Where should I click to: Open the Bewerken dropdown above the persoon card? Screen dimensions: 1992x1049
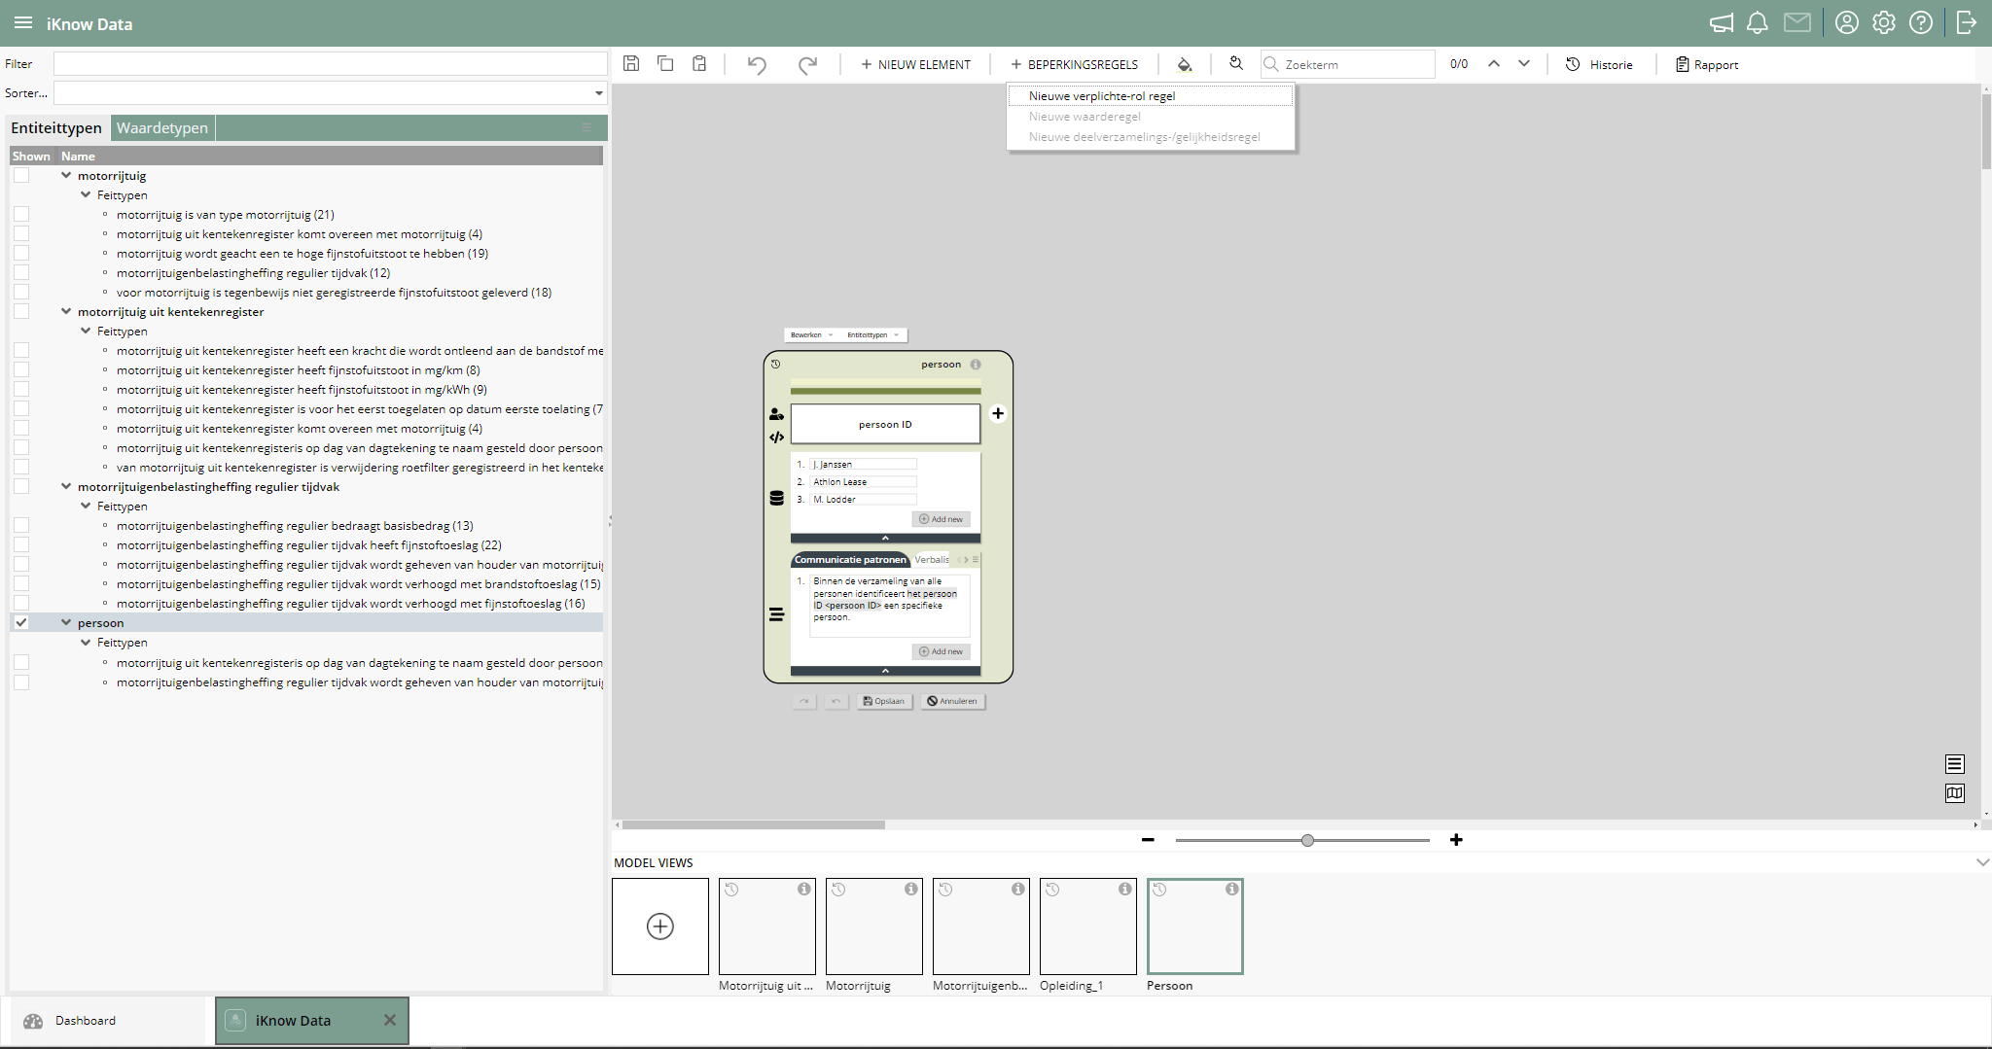coord(811,334)
